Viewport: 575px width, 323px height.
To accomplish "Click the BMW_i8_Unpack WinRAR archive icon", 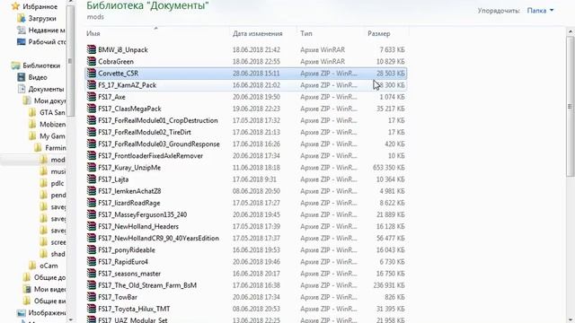I will [x=92, y=49].
